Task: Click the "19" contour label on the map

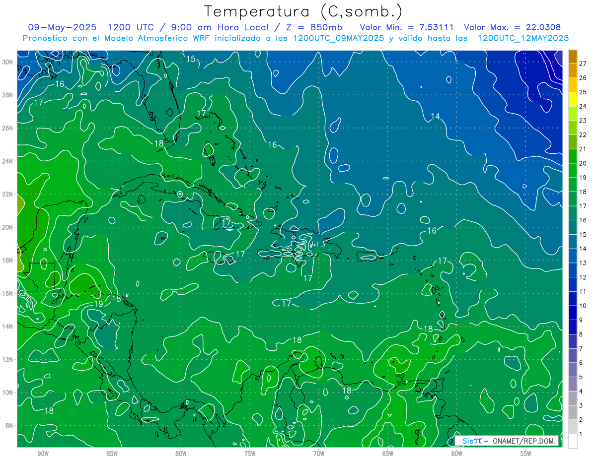Action: tap(98, 304)
